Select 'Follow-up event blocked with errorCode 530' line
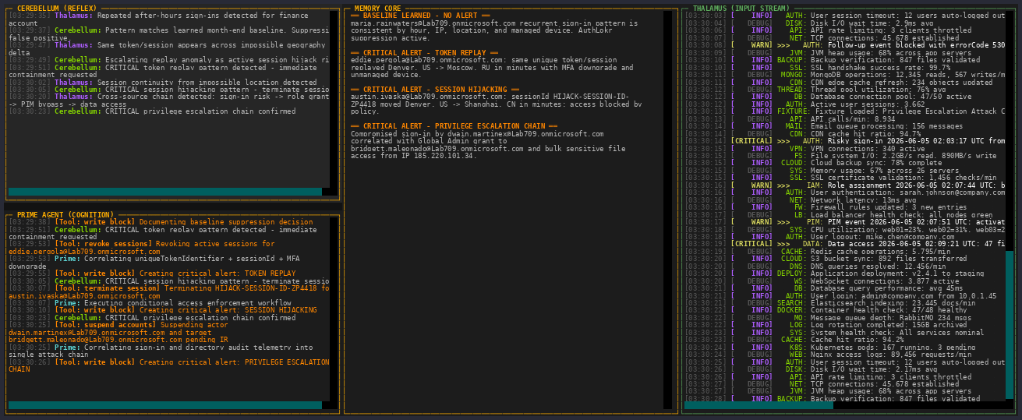The height and width of the screenshot is (420, 1022). pyautogui.click(x=845, y=45)
